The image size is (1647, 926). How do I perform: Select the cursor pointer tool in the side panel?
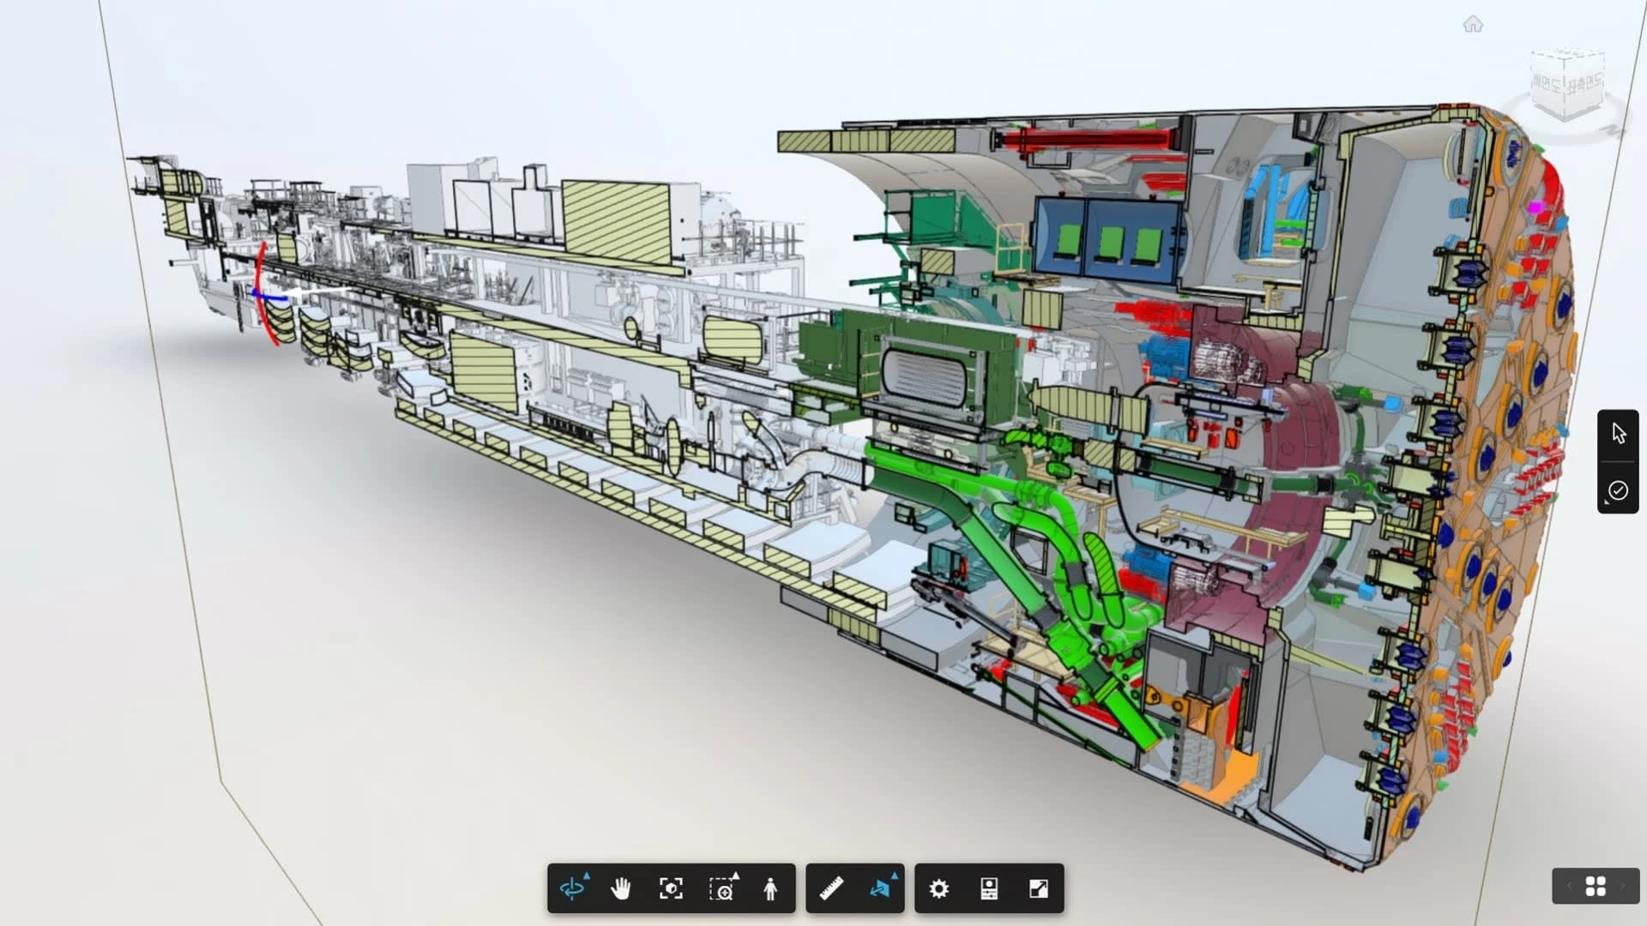(x=1619, y=434)
